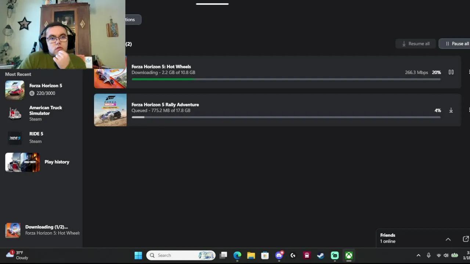The width and height of the screenshot is (470, 264).
Task: Open Discord from the taskbar
Action: coord(279,255)
